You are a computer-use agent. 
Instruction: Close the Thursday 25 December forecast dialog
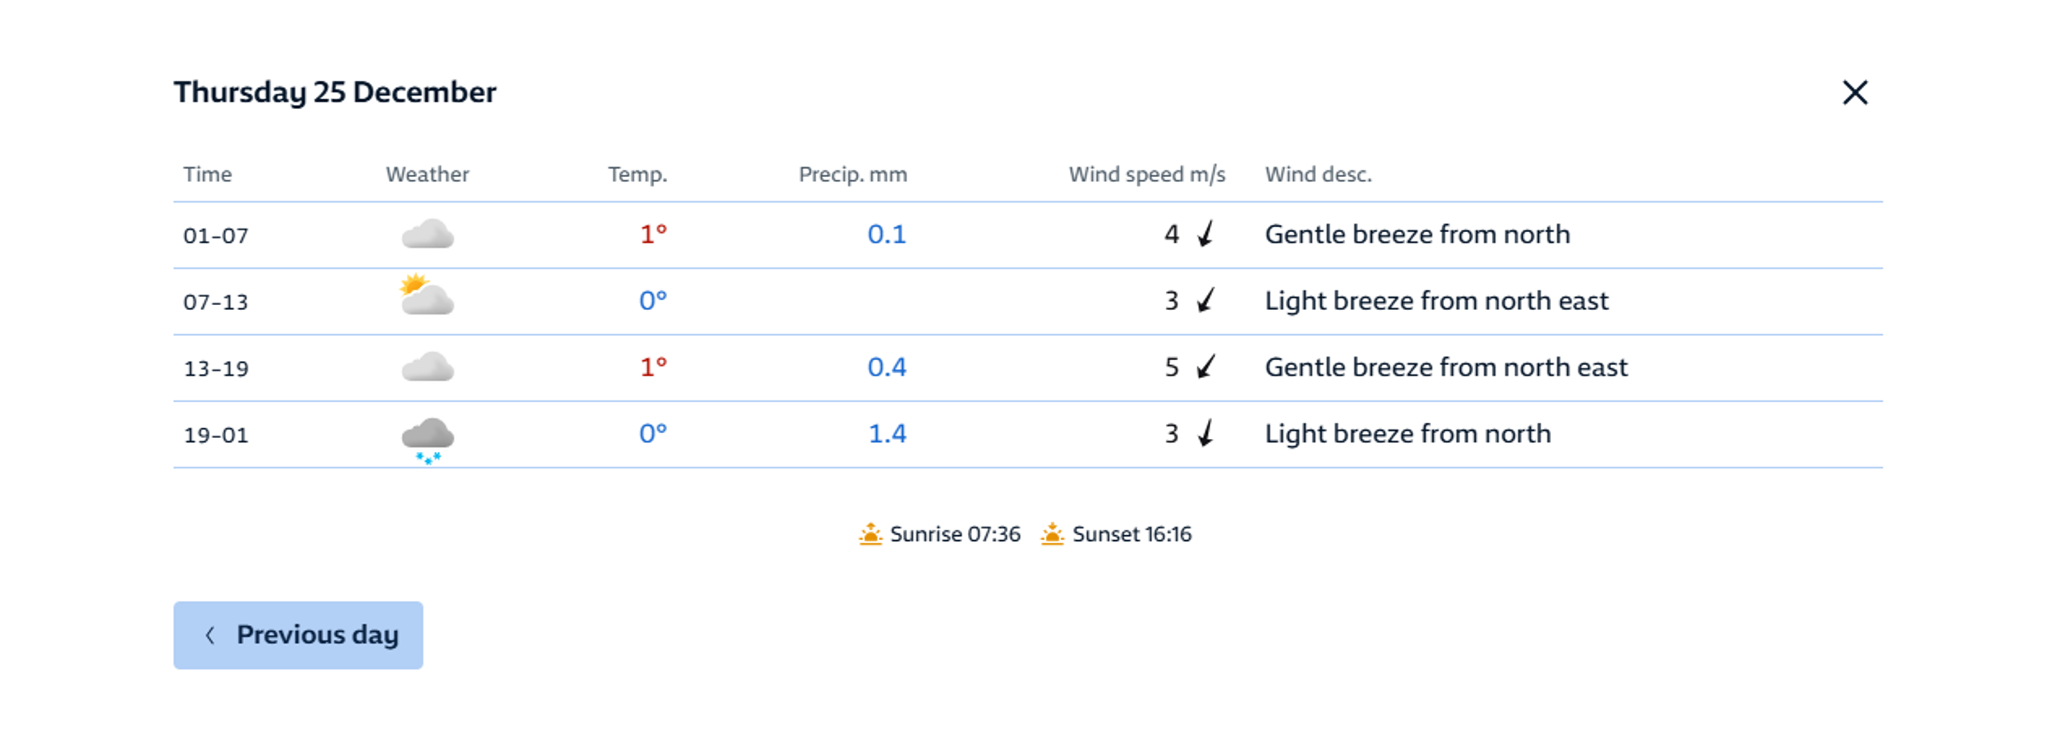tap(1855, 92)
